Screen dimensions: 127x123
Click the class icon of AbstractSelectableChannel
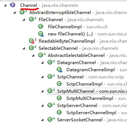point(41,55)
